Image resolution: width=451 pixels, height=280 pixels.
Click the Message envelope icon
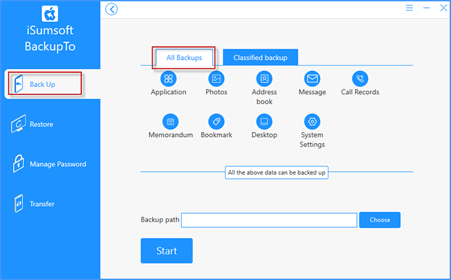coord(312,79)
